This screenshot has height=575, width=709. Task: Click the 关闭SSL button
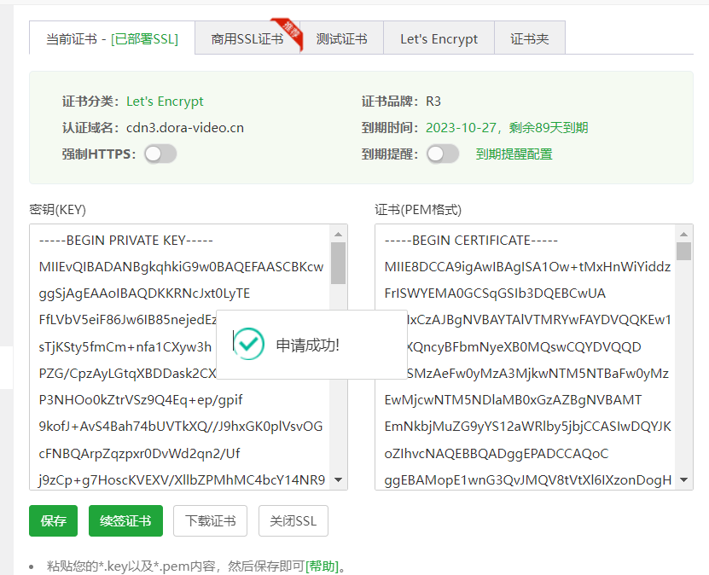tap(293, 520)
